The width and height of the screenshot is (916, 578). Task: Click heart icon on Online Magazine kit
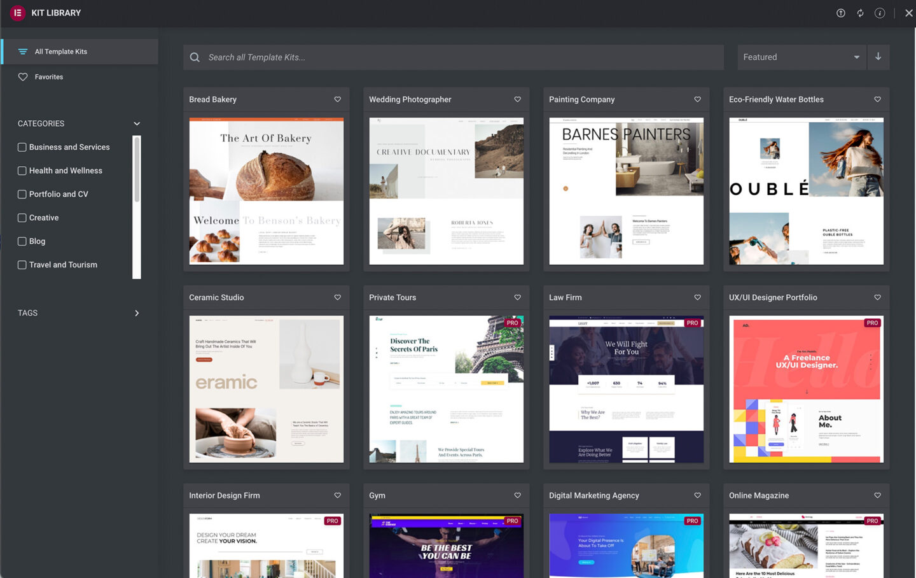(878, 495)
